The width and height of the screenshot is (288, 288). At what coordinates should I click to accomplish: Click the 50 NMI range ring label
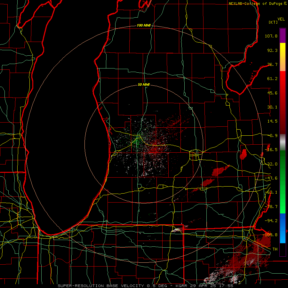(144, 85)
